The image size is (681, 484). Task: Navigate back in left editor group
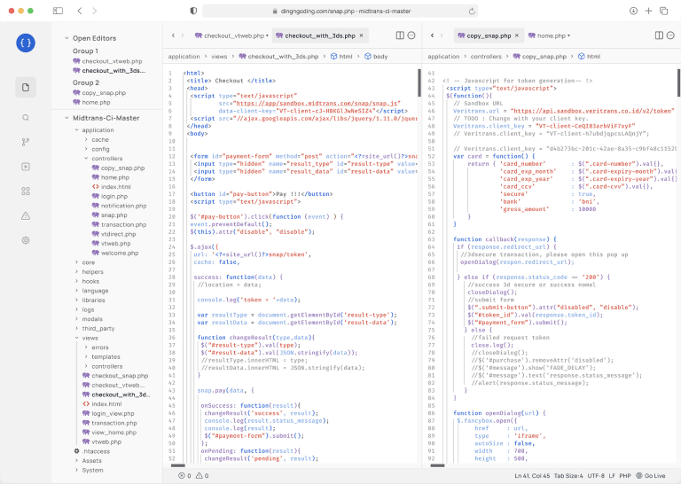[x=173, y=35]
